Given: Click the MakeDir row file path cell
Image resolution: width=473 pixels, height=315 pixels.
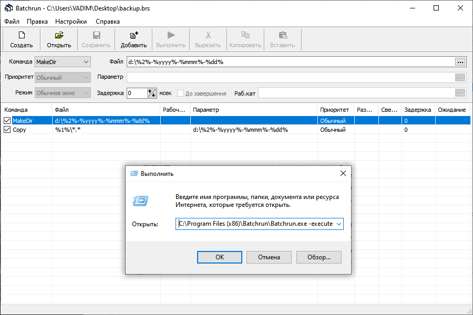Looking at the screenshot, I should [x=102, y=121].
